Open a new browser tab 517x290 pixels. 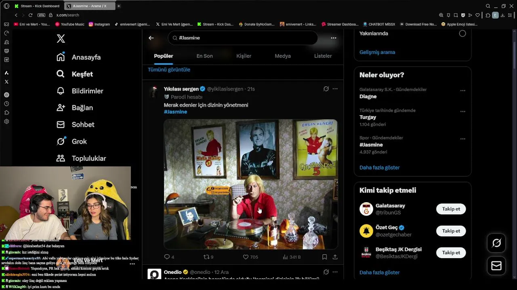(x=118, y=6)
